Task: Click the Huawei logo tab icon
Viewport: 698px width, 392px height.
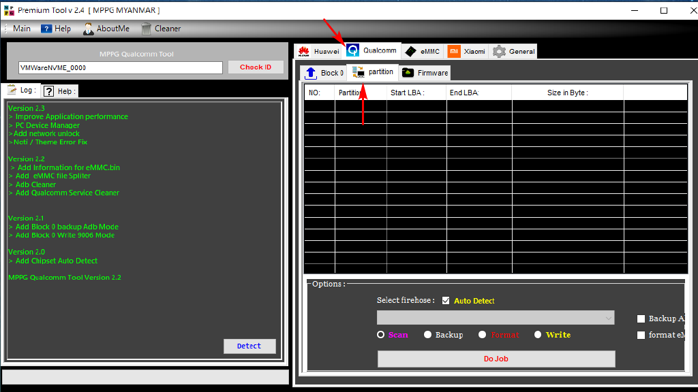Action: pos(304,51)
